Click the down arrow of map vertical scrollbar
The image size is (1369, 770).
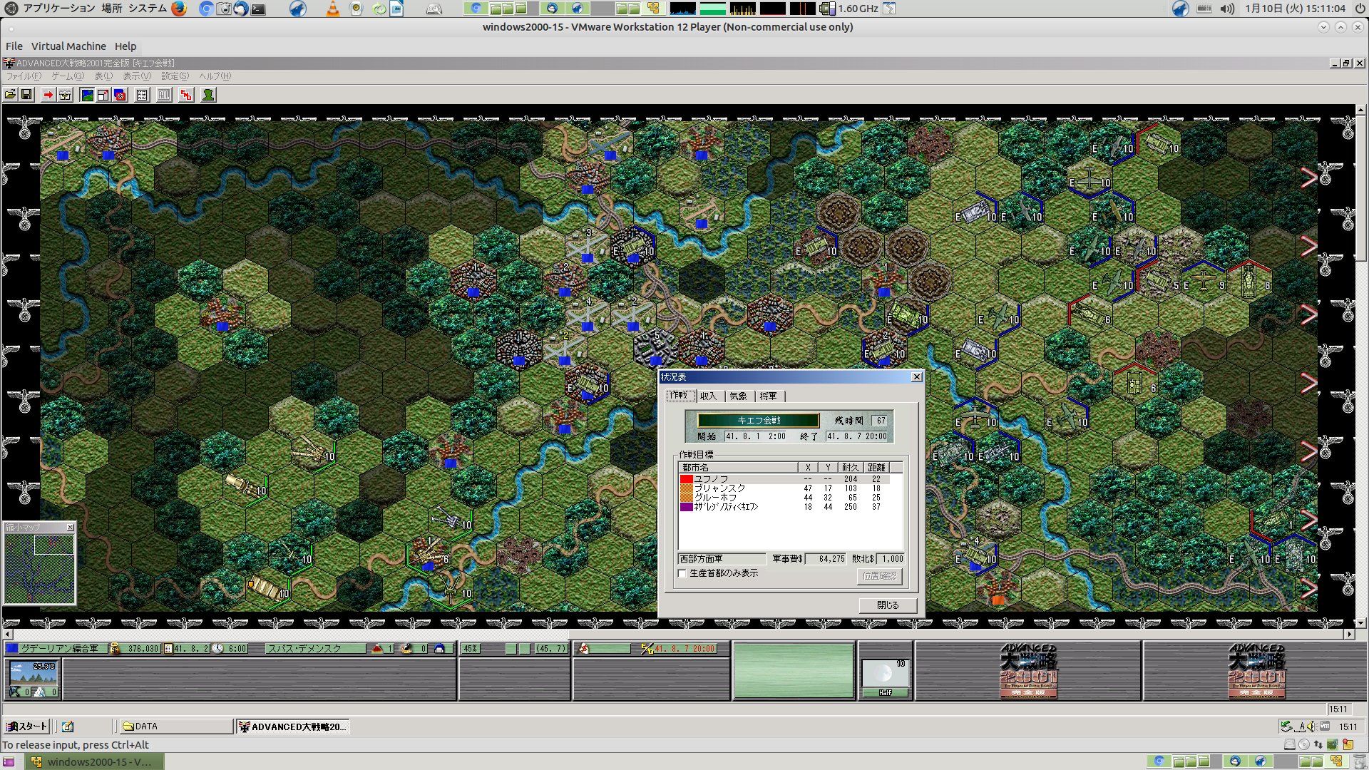(x=1361, y=622)
